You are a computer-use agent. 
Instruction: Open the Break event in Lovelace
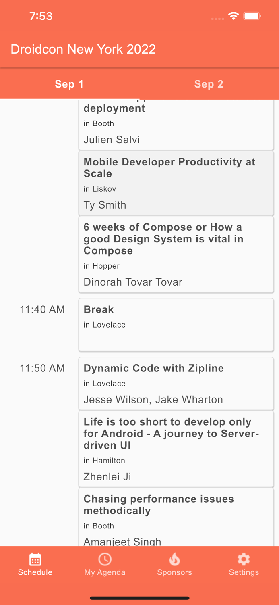pyautogui.click(x=176, y=324)
